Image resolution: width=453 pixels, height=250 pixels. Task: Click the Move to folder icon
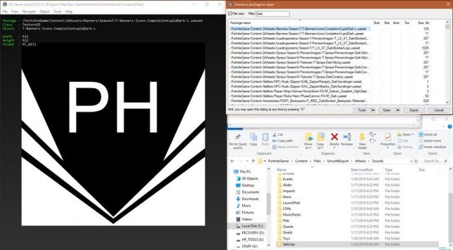click(x=309, y=136)
